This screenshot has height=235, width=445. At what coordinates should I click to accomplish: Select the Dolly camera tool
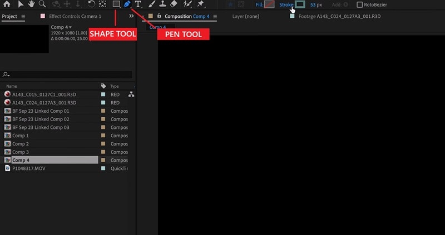(78, 4)
